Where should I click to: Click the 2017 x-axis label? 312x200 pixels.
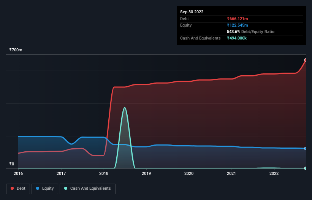tap(61, 173)
